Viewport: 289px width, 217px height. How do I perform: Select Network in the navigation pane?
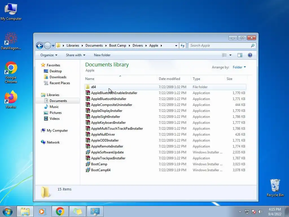click(x=53, y=142)
